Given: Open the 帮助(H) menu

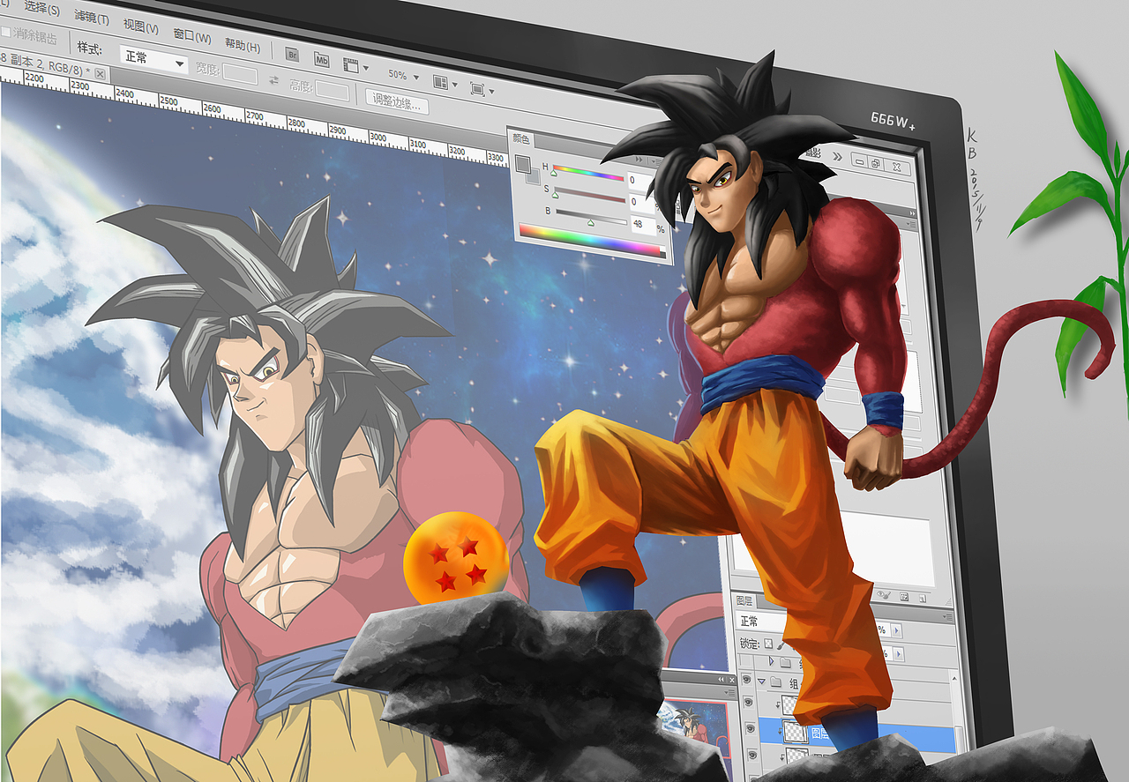Looking at the screenshot, I should tap(242, 45).
